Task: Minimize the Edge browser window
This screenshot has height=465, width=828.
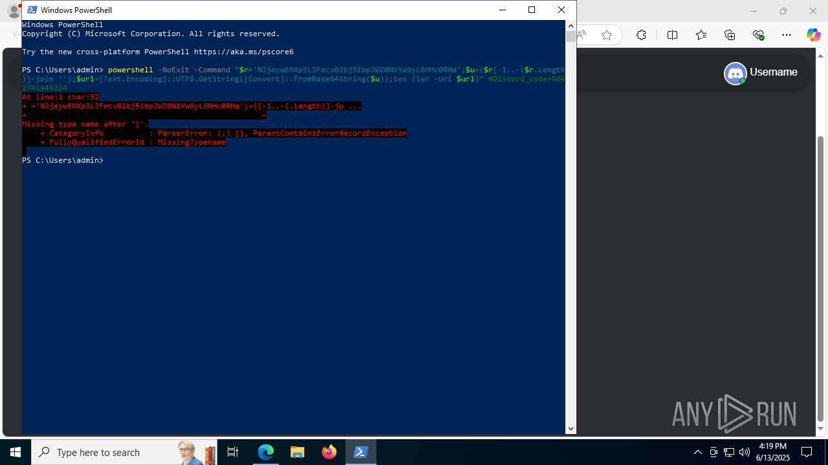Action: pyautogui.click(x=754, y=11)
